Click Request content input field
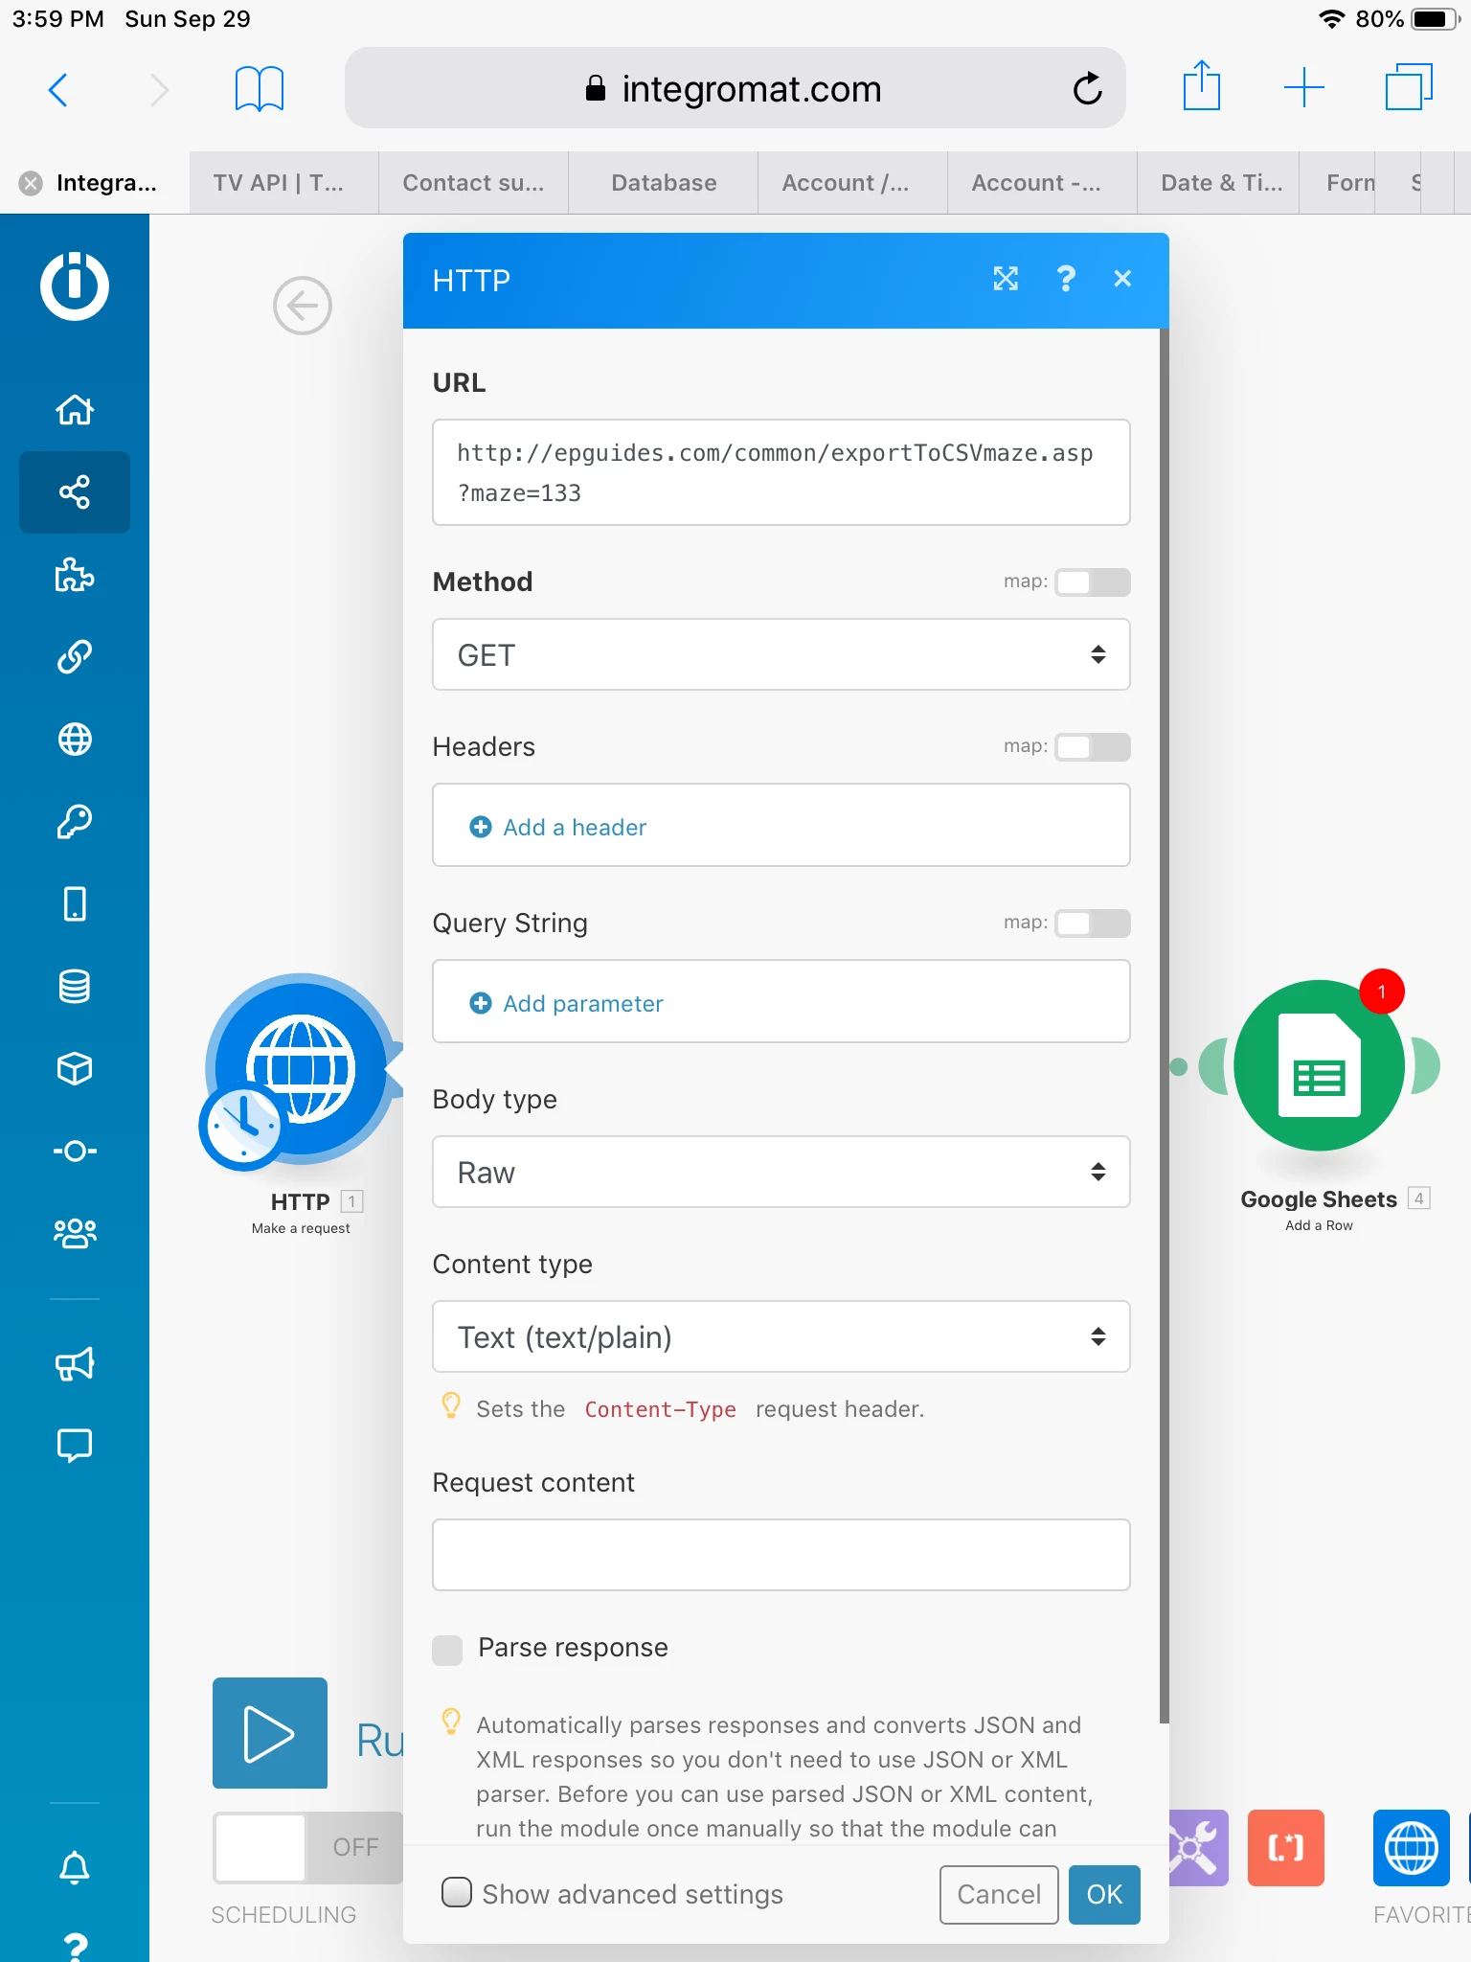1471x1962 pixels. coord(781,1554)
